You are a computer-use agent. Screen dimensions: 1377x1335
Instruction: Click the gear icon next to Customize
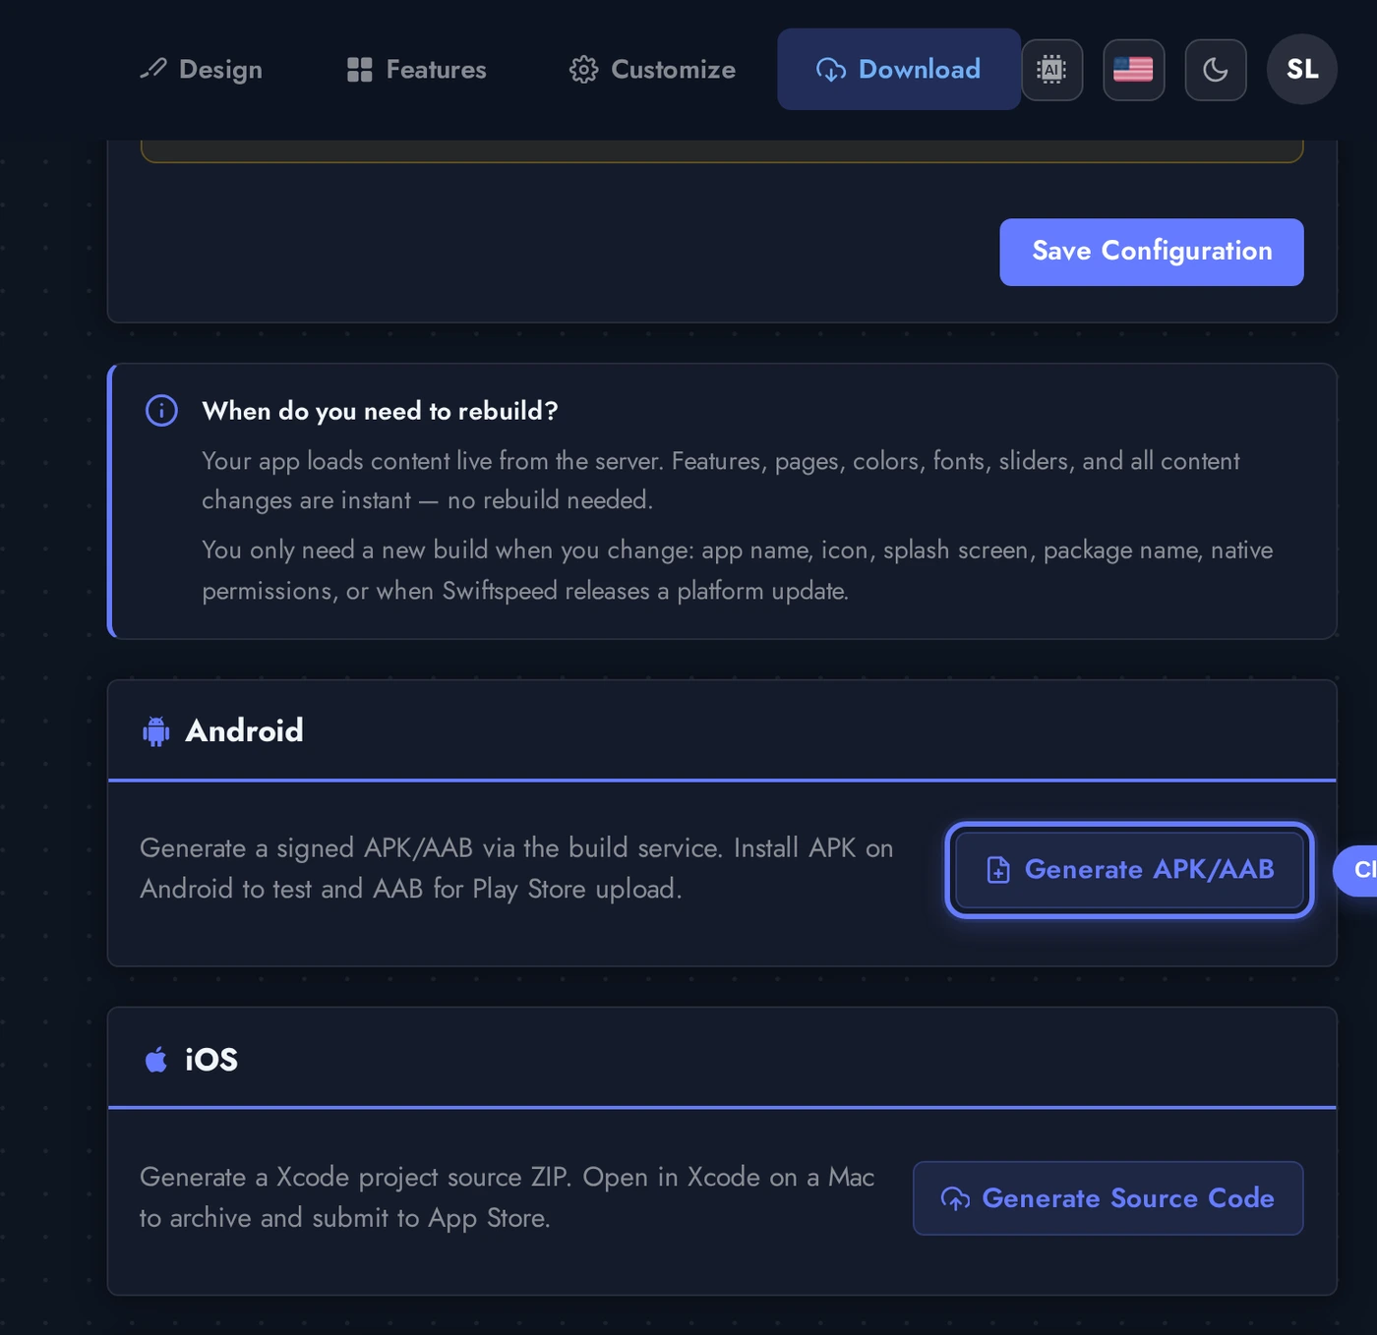point(583,70)
